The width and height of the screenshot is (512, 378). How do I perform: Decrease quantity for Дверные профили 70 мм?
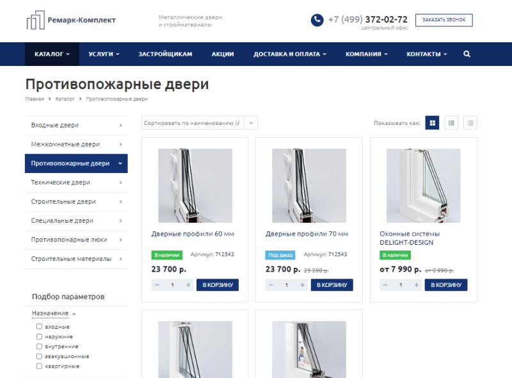pyautogui.click(x=271, y=285)
